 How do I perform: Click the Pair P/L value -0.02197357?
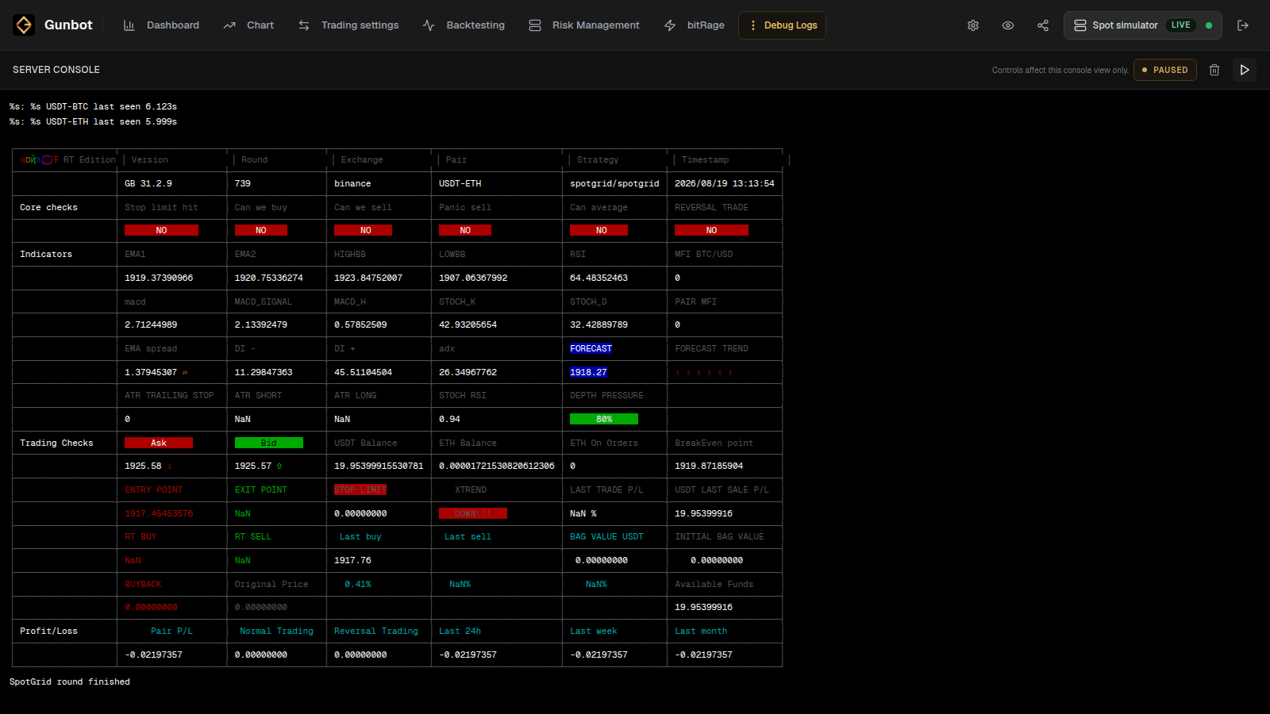[153, 654]
